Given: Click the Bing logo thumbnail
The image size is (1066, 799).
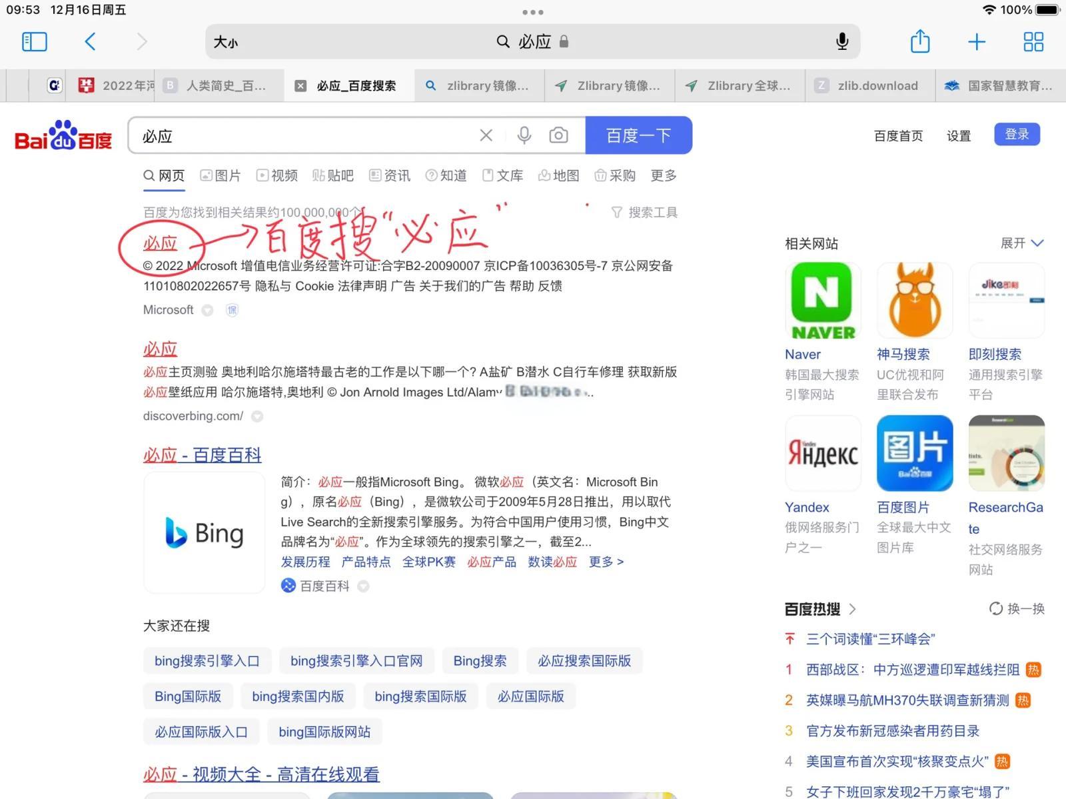Looking at the screenshot, I should (x=205, y=532).
